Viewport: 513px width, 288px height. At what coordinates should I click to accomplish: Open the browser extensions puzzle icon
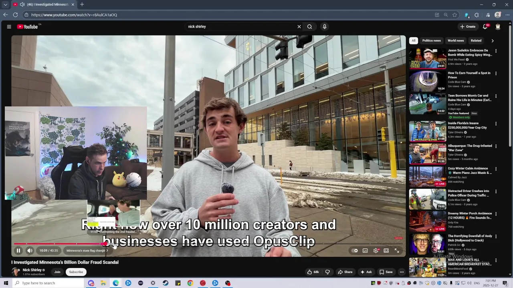477,15
